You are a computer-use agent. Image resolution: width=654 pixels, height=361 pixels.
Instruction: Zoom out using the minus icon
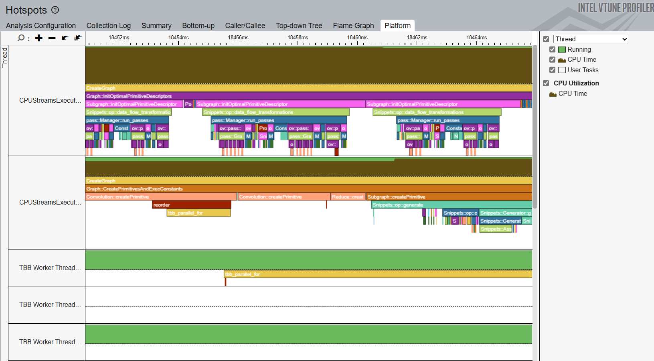(52, 38)
